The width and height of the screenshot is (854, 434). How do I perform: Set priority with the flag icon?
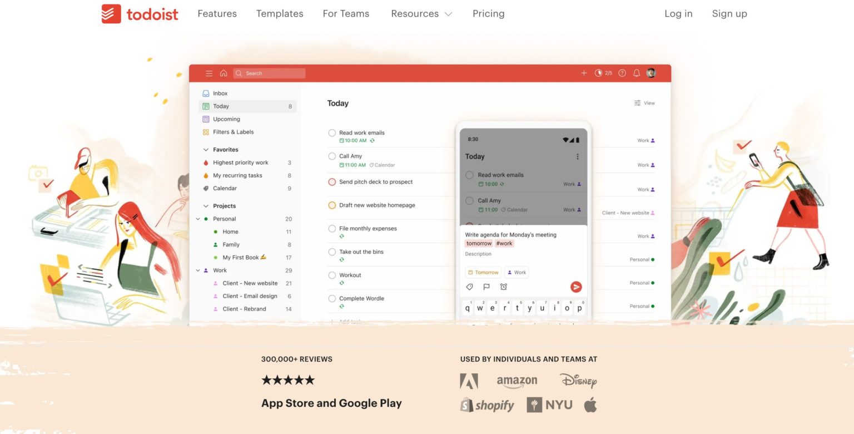click(486, 287)
